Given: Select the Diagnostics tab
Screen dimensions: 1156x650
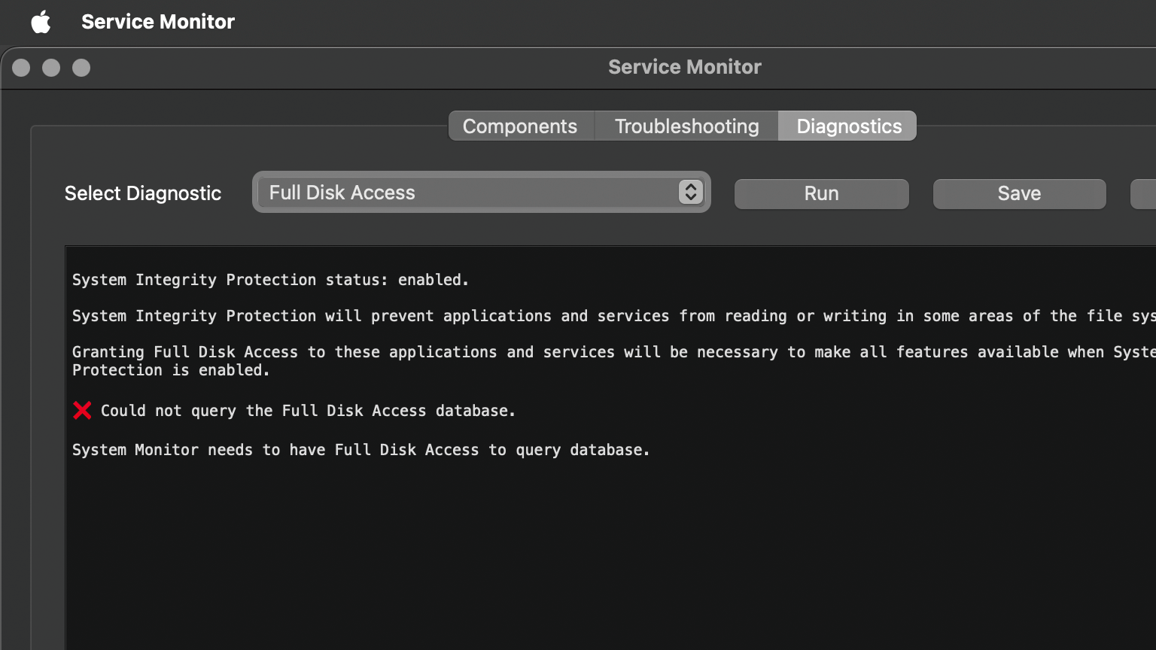Looking at the screenshot, I should 848,126.
